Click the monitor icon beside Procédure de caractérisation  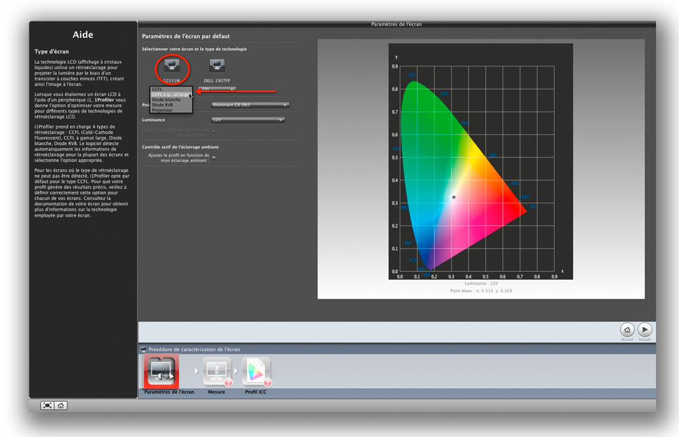point(143,349)
